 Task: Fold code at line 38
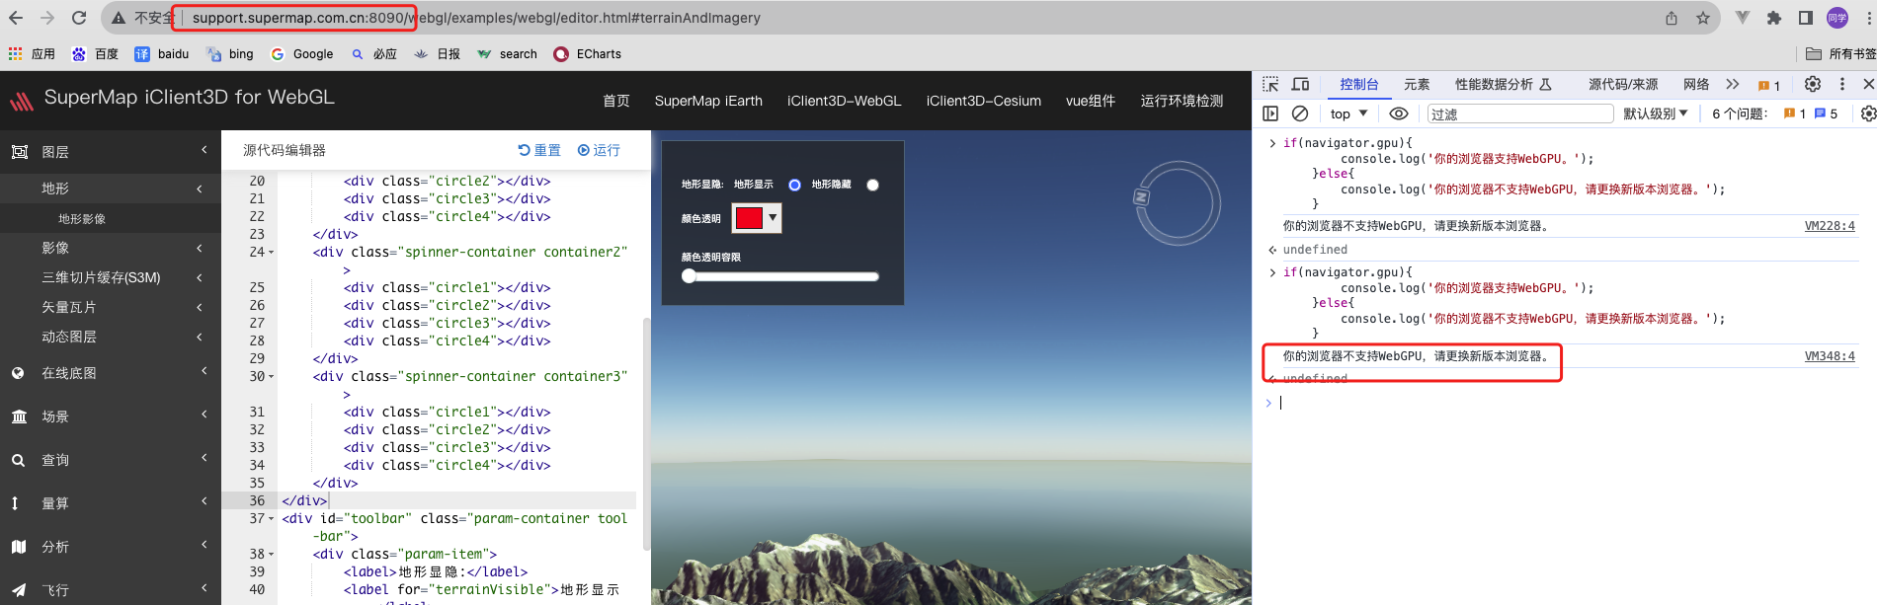point(272,555)
